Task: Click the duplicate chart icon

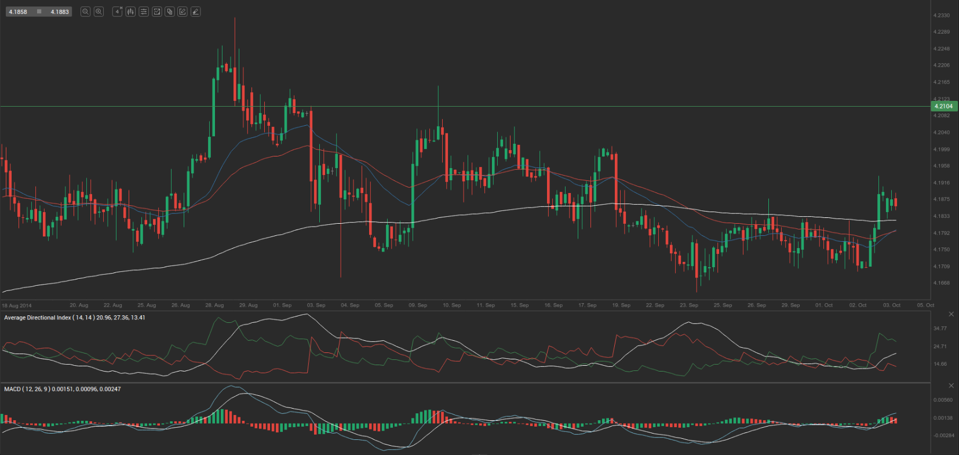Action: tap(170, 12)
